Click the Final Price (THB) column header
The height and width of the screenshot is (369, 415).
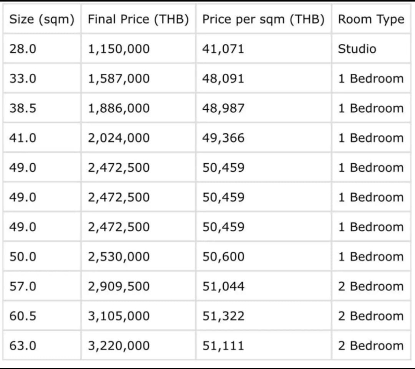coord(138,19)
